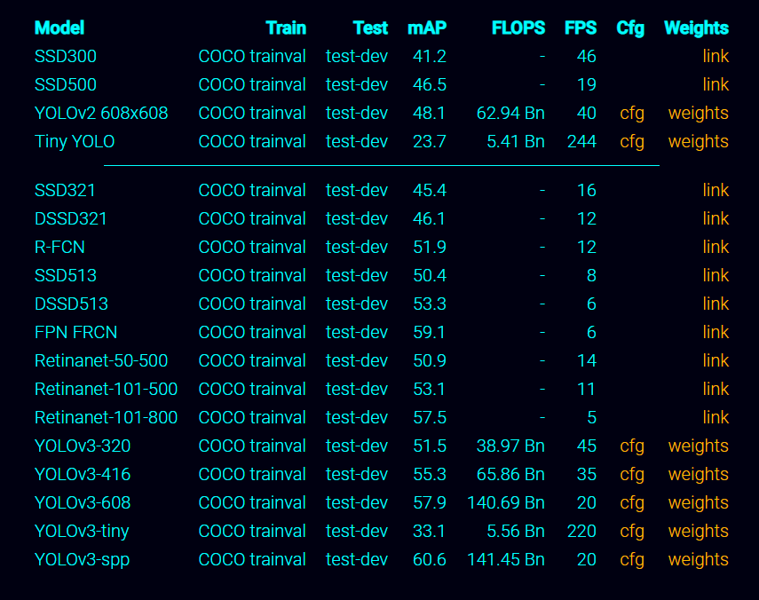
Task: Download YOLOv3-608 weights
Action: (698, 504)
